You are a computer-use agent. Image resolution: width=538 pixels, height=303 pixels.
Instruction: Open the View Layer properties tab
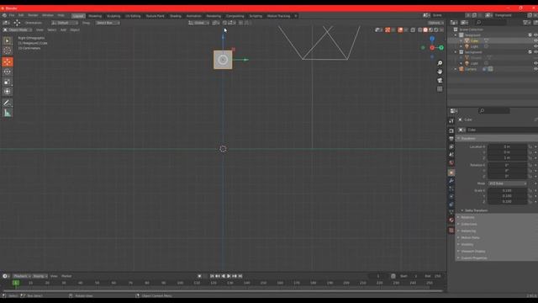pyautogui.click(x=451, y=147)
